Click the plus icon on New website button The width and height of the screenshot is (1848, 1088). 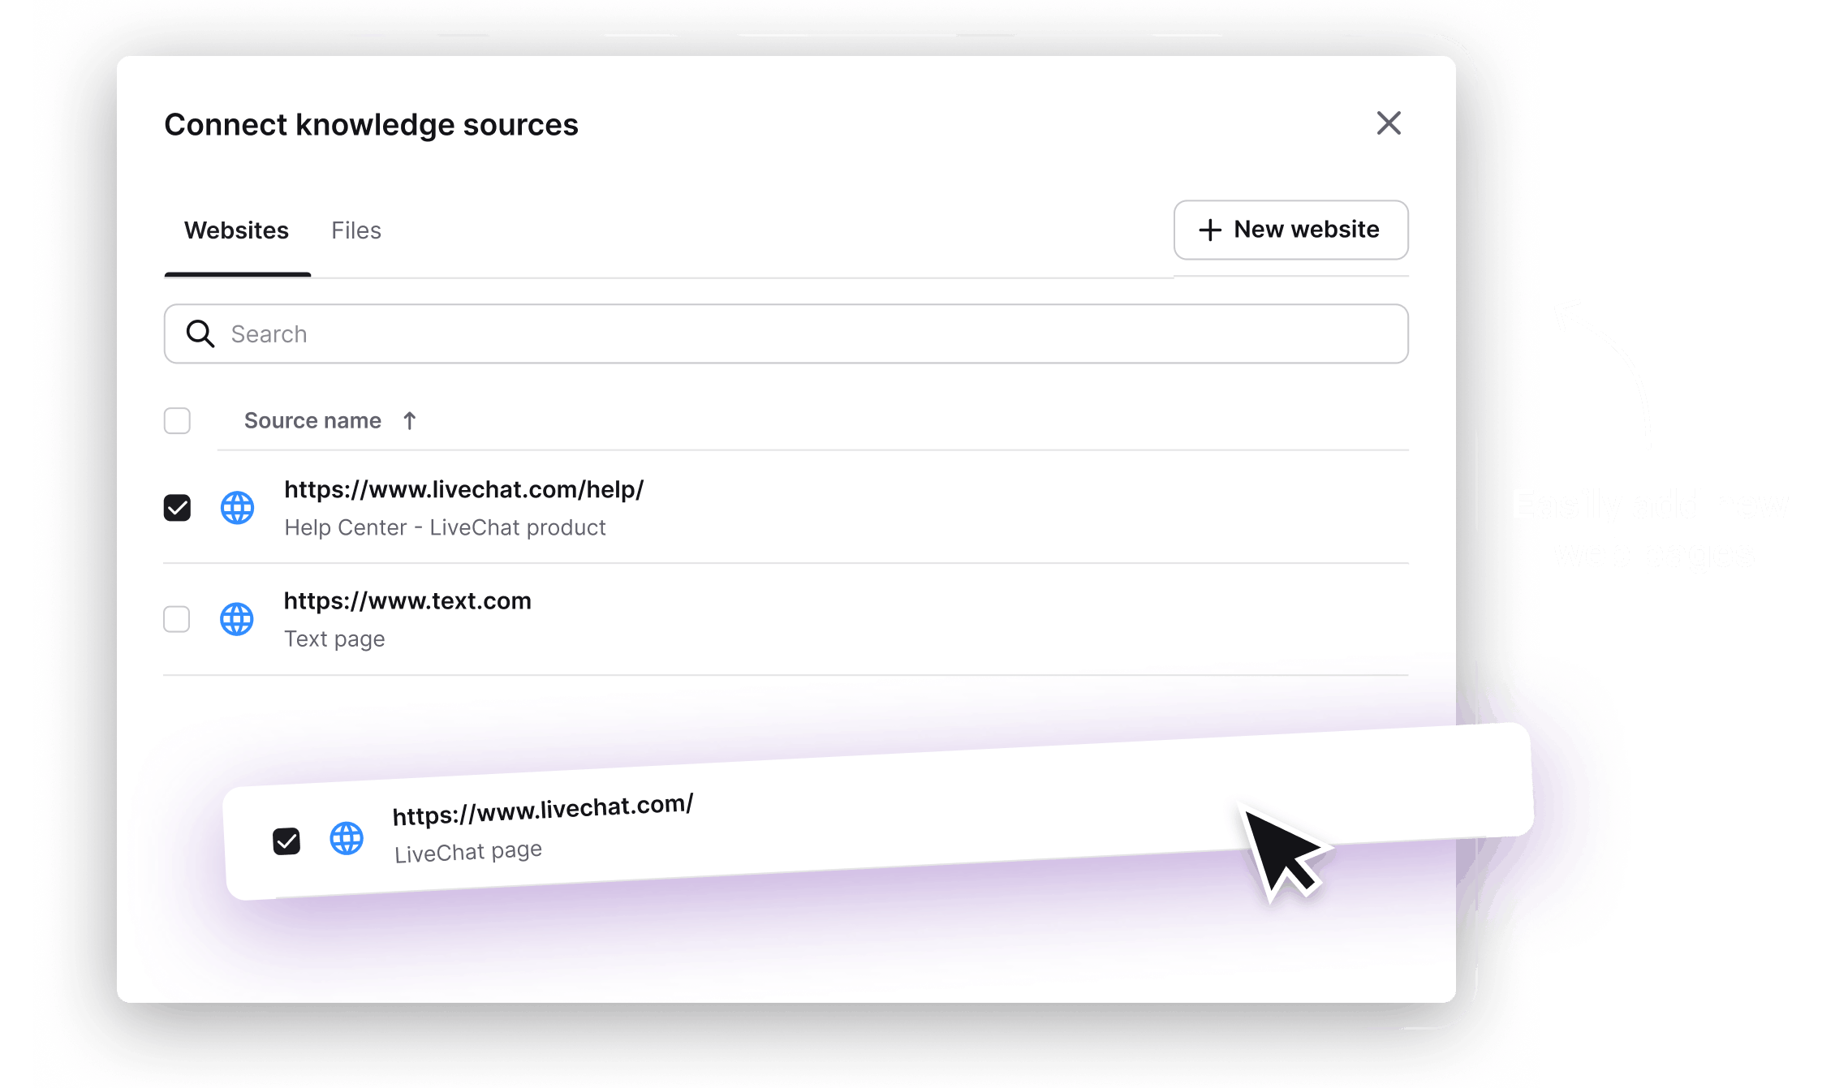click(x=1209, y=230)
